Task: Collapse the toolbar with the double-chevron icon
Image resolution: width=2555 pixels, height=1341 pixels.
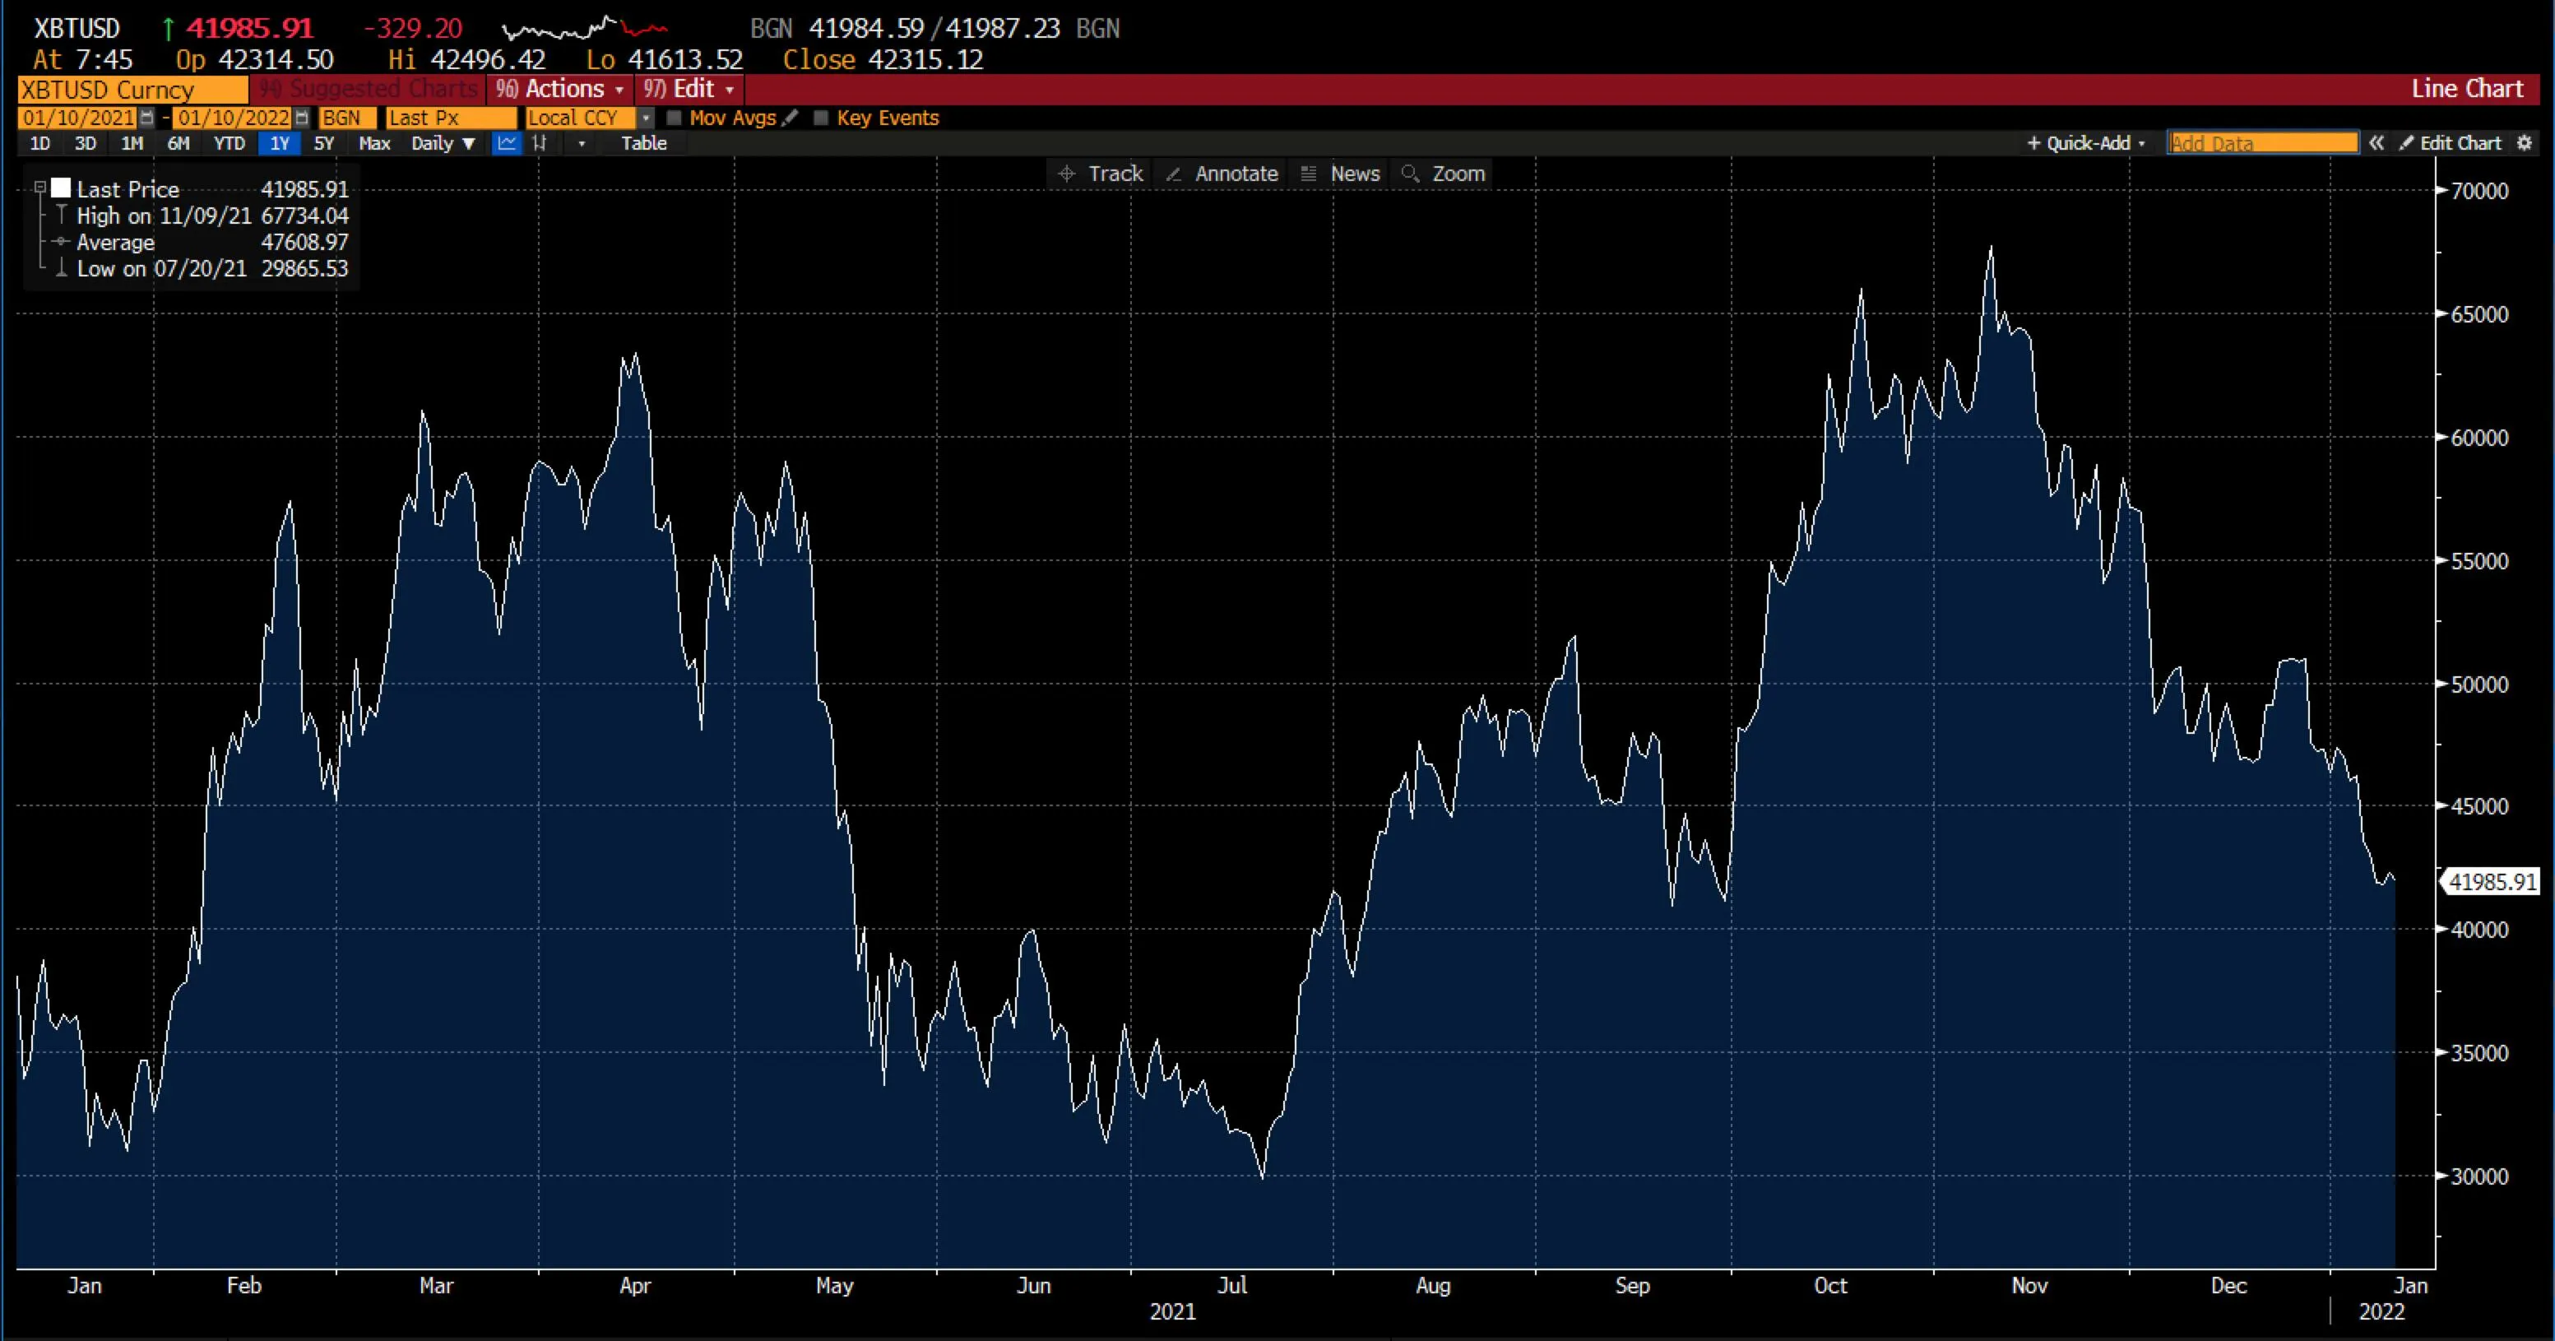Action: pos(2377,143)
